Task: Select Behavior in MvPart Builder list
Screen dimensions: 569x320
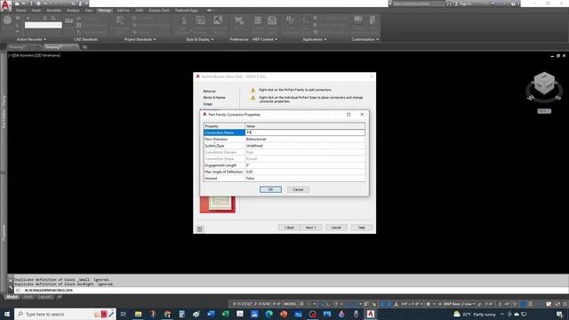Action: pyautogui.click(x=210, y=91)
